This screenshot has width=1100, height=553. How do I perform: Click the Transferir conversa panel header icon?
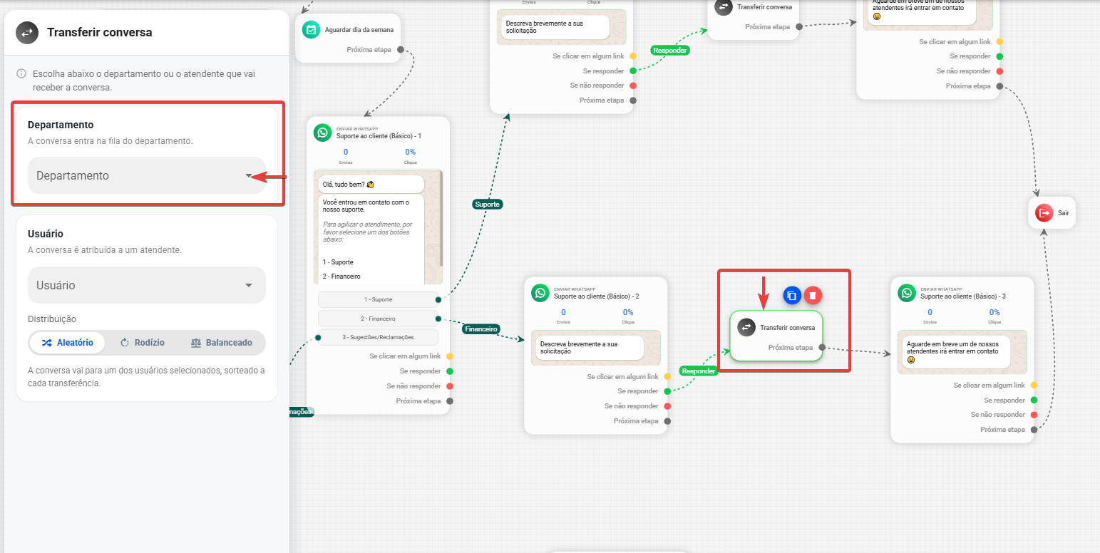click(27, 33)
